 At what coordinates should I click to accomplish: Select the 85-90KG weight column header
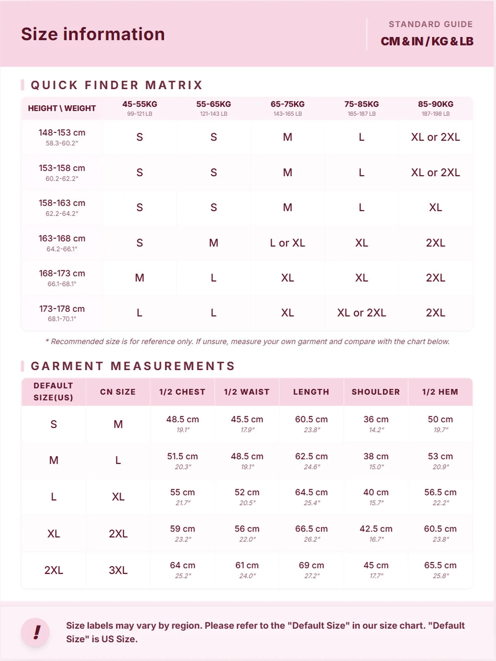(x=436, y=108)
